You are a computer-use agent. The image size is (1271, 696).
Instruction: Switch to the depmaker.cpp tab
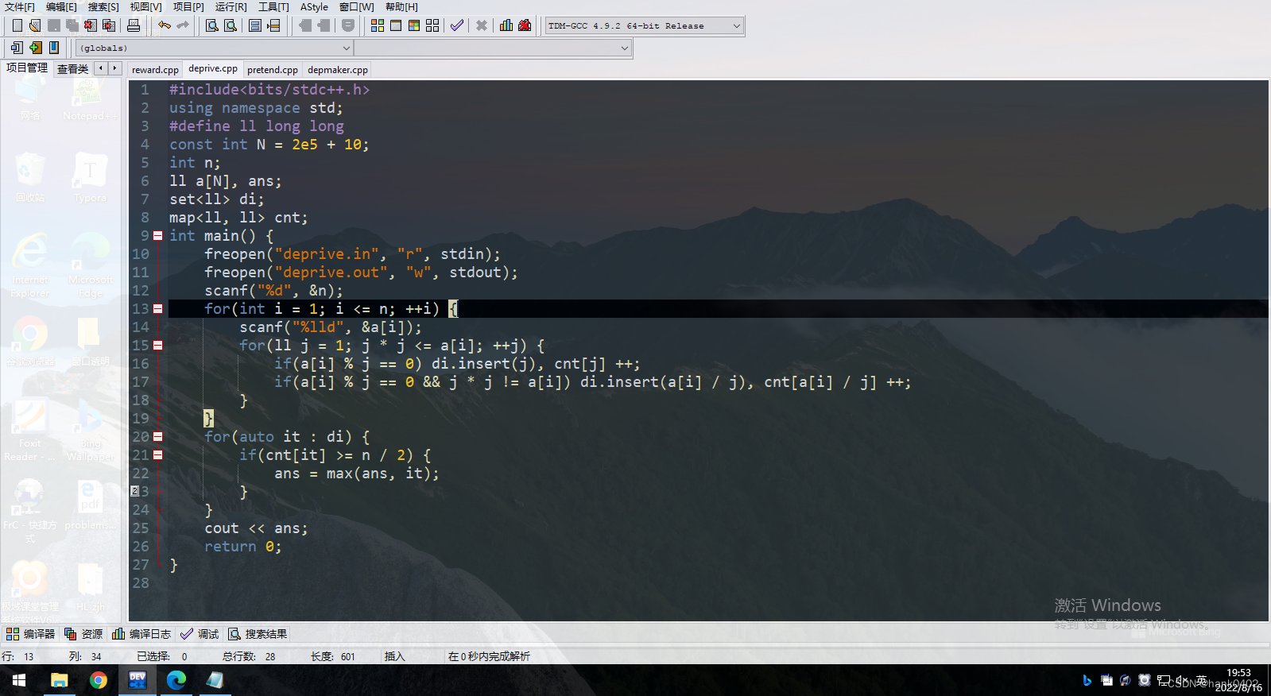coord(338,70)
